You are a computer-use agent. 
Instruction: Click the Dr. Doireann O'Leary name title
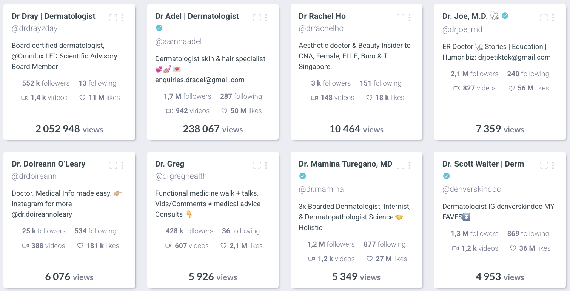point(48,164)
